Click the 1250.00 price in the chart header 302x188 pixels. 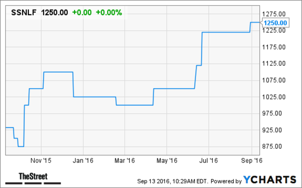55,13
